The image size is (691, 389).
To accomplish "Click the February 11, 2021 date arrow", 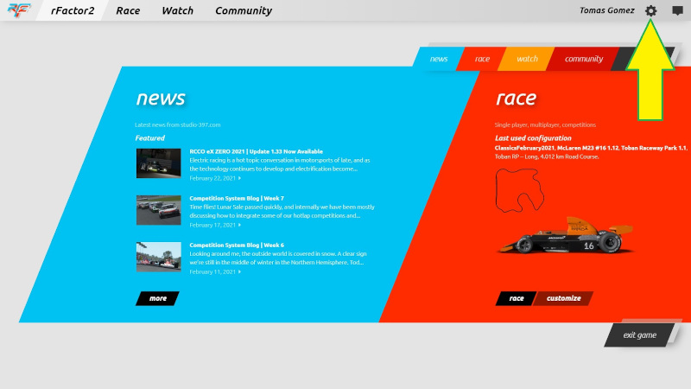I will tap(239, 271).
